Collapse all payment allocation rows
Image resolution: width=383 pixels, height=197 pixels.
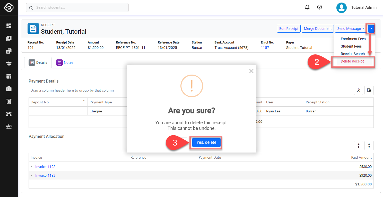[369, 146]
